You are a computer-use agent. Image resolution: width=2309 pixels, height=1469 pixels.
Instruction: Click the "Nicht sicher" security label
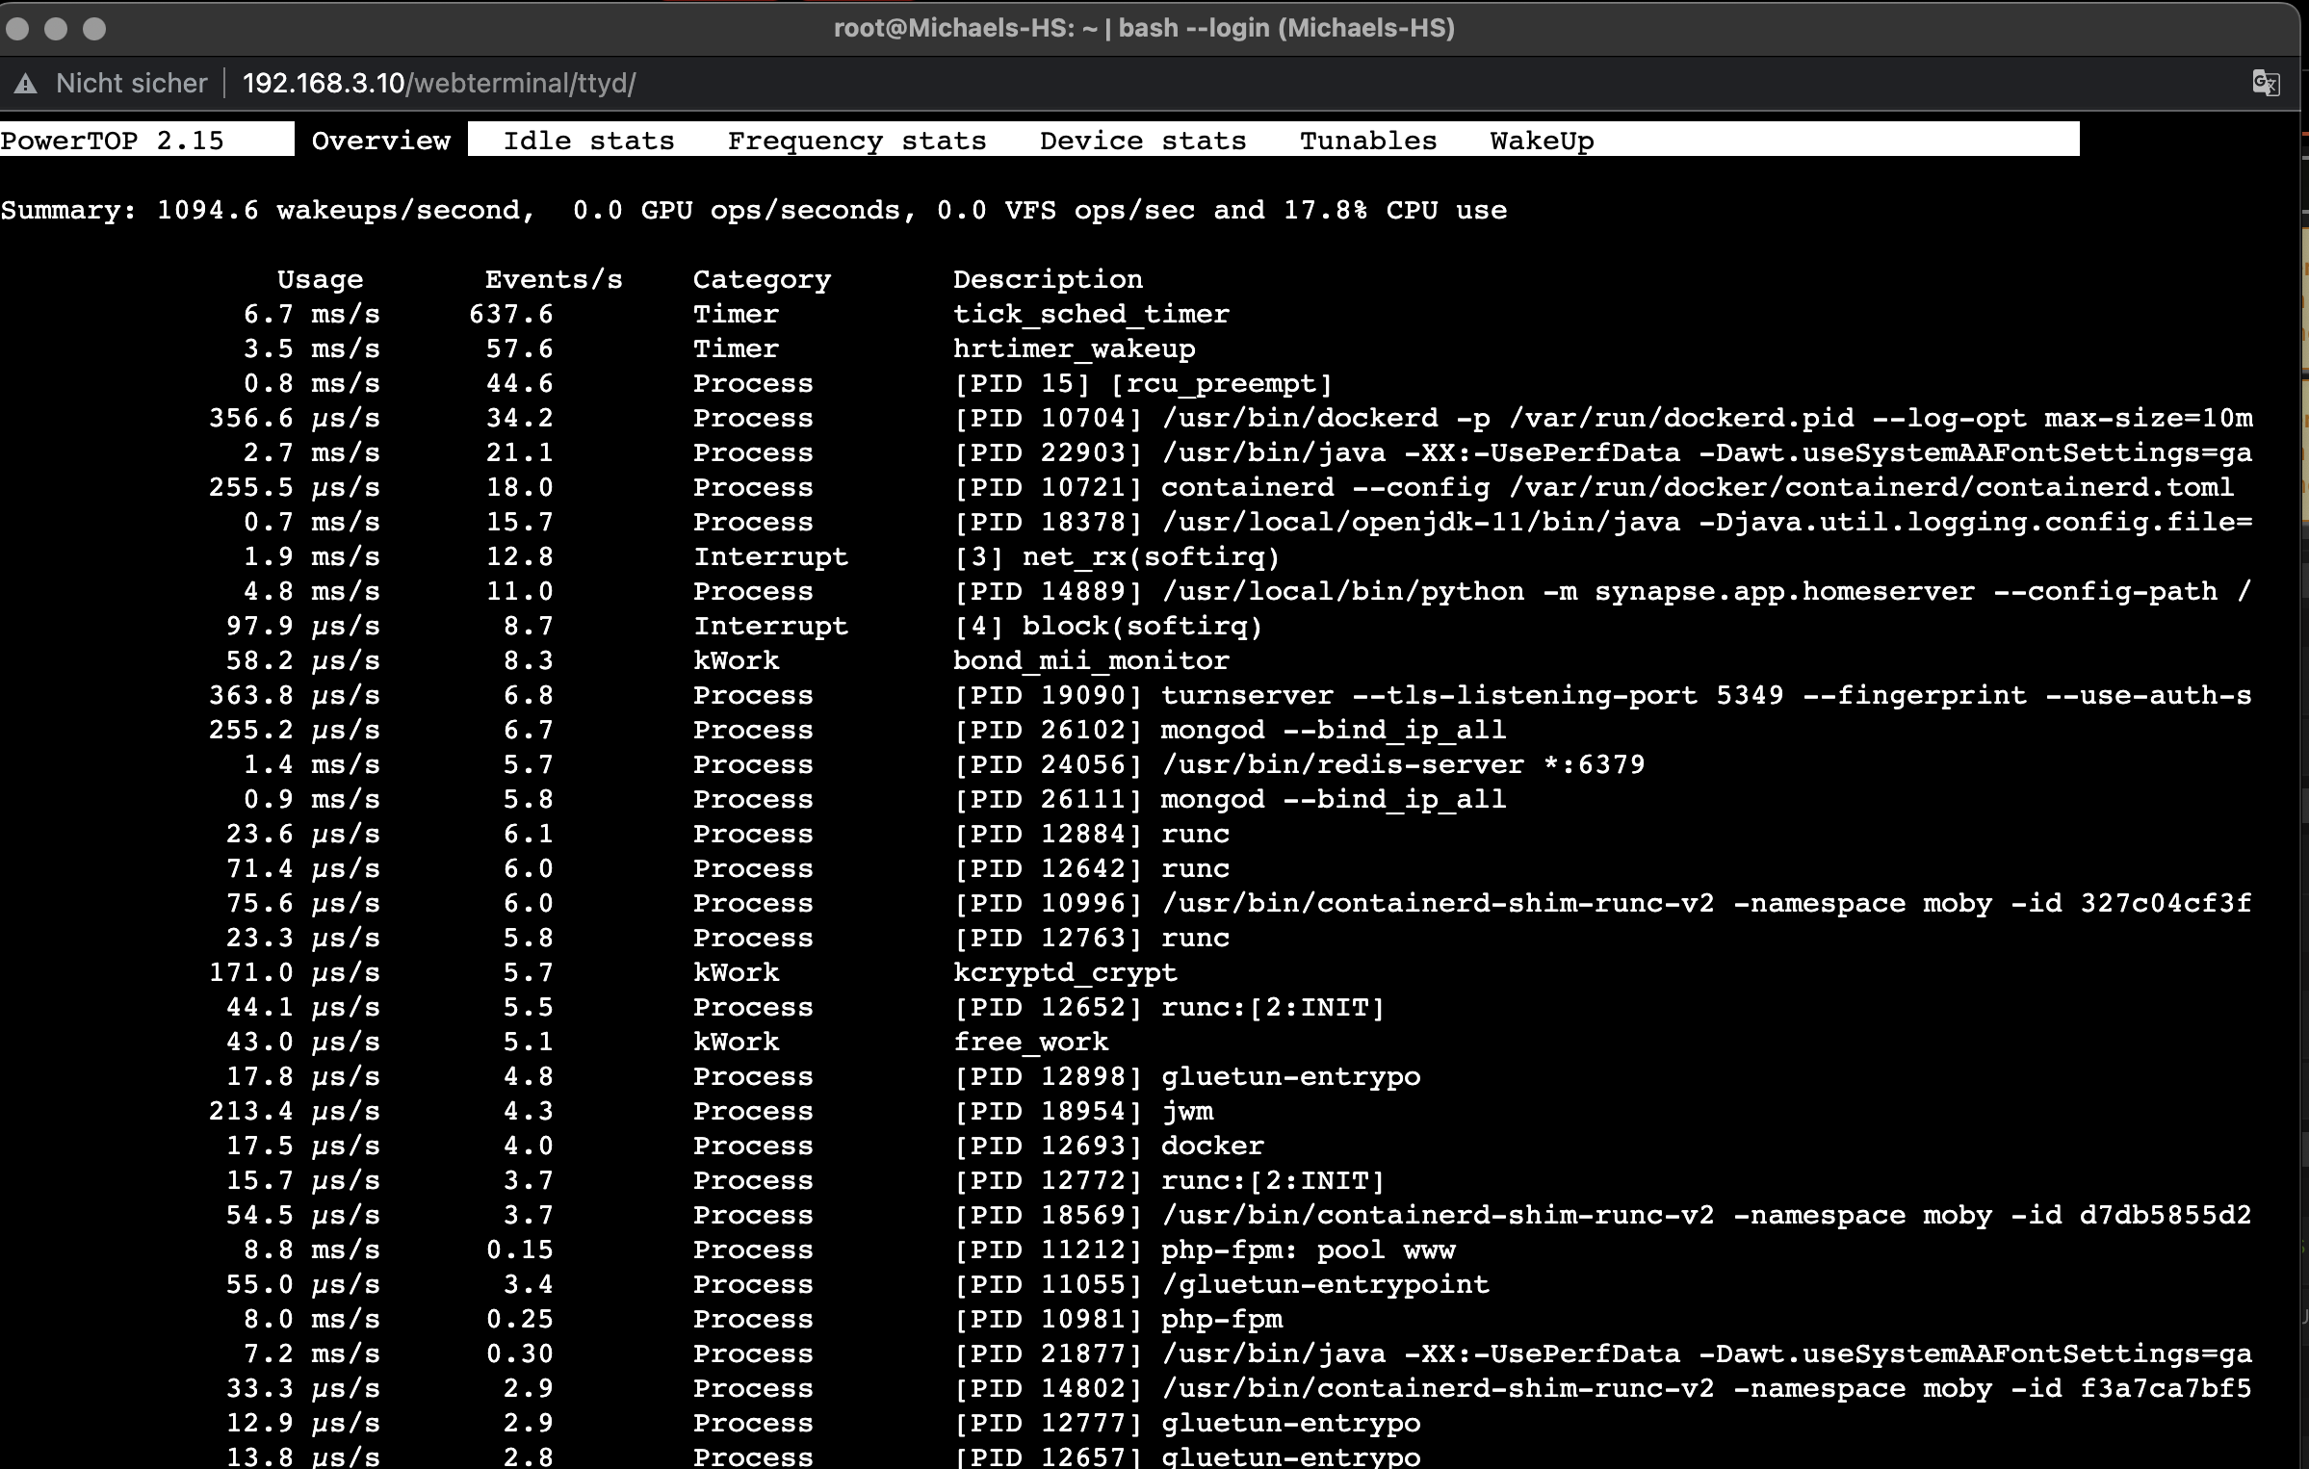(x=131, y=84)
